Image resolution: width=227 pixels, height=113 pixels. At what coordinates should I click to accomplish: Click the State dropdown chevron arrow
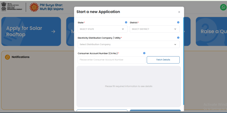click(123, 29)
